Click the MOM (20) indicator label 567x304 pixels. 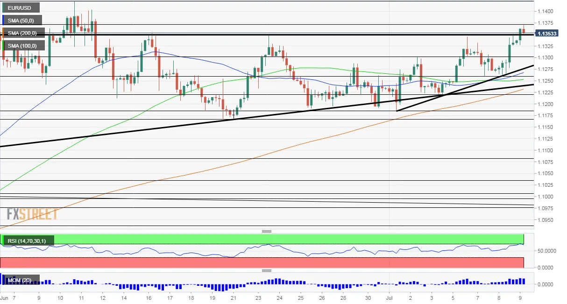click(x=21, y=280)
